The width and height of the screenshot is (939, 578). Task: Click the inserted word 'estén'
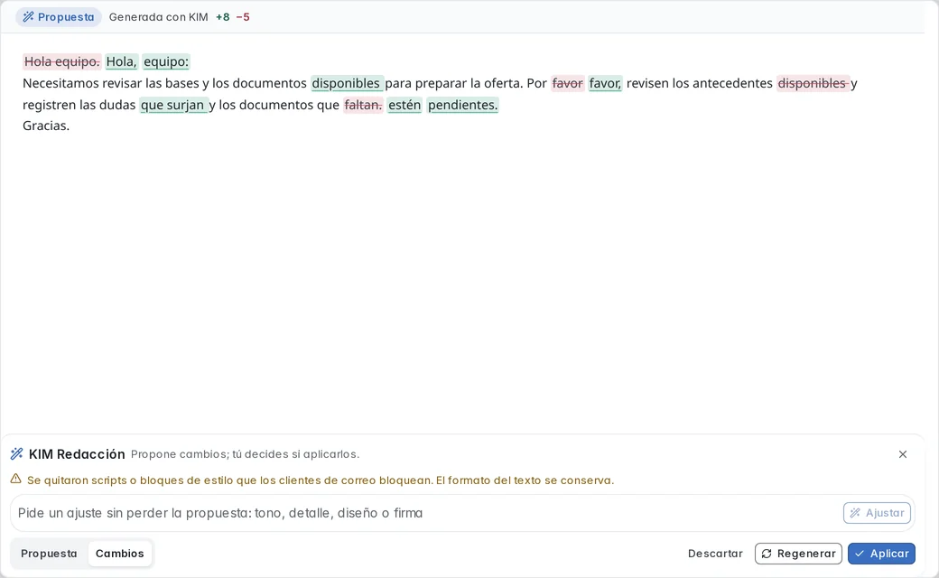[x=404, y=105]
